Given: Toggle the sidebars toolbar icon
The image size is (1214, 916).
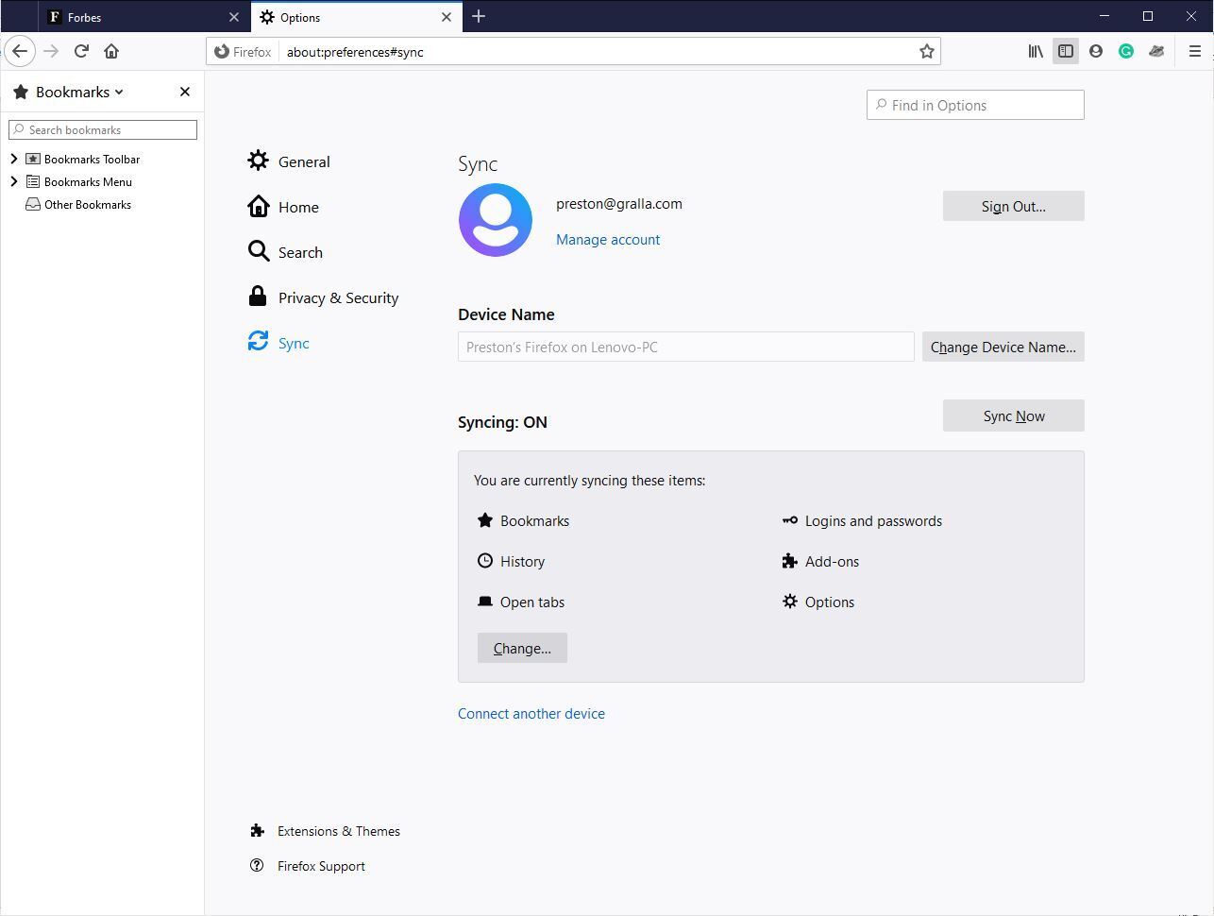Looking at the screenshot, I should pyautogui.click(x=1066, y=51).
